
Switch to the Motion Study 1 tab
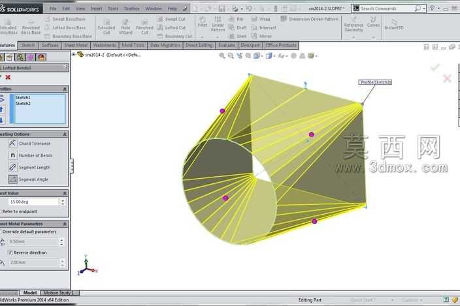pos(59,293)
